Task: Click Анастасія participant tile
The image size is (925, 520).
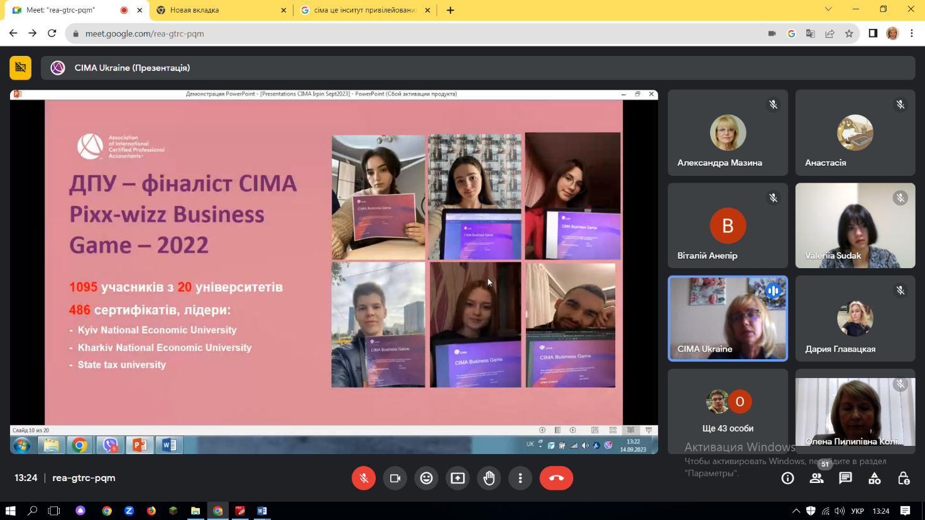Action: pyautogui.click(x=855, y=133)
